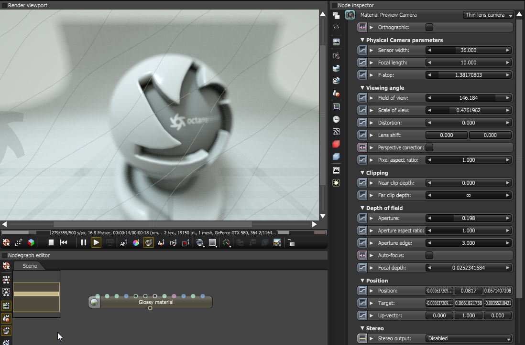
Task: Click the viewport scroll down arrow
Action: pyautogui.click(x=323, y=216)
